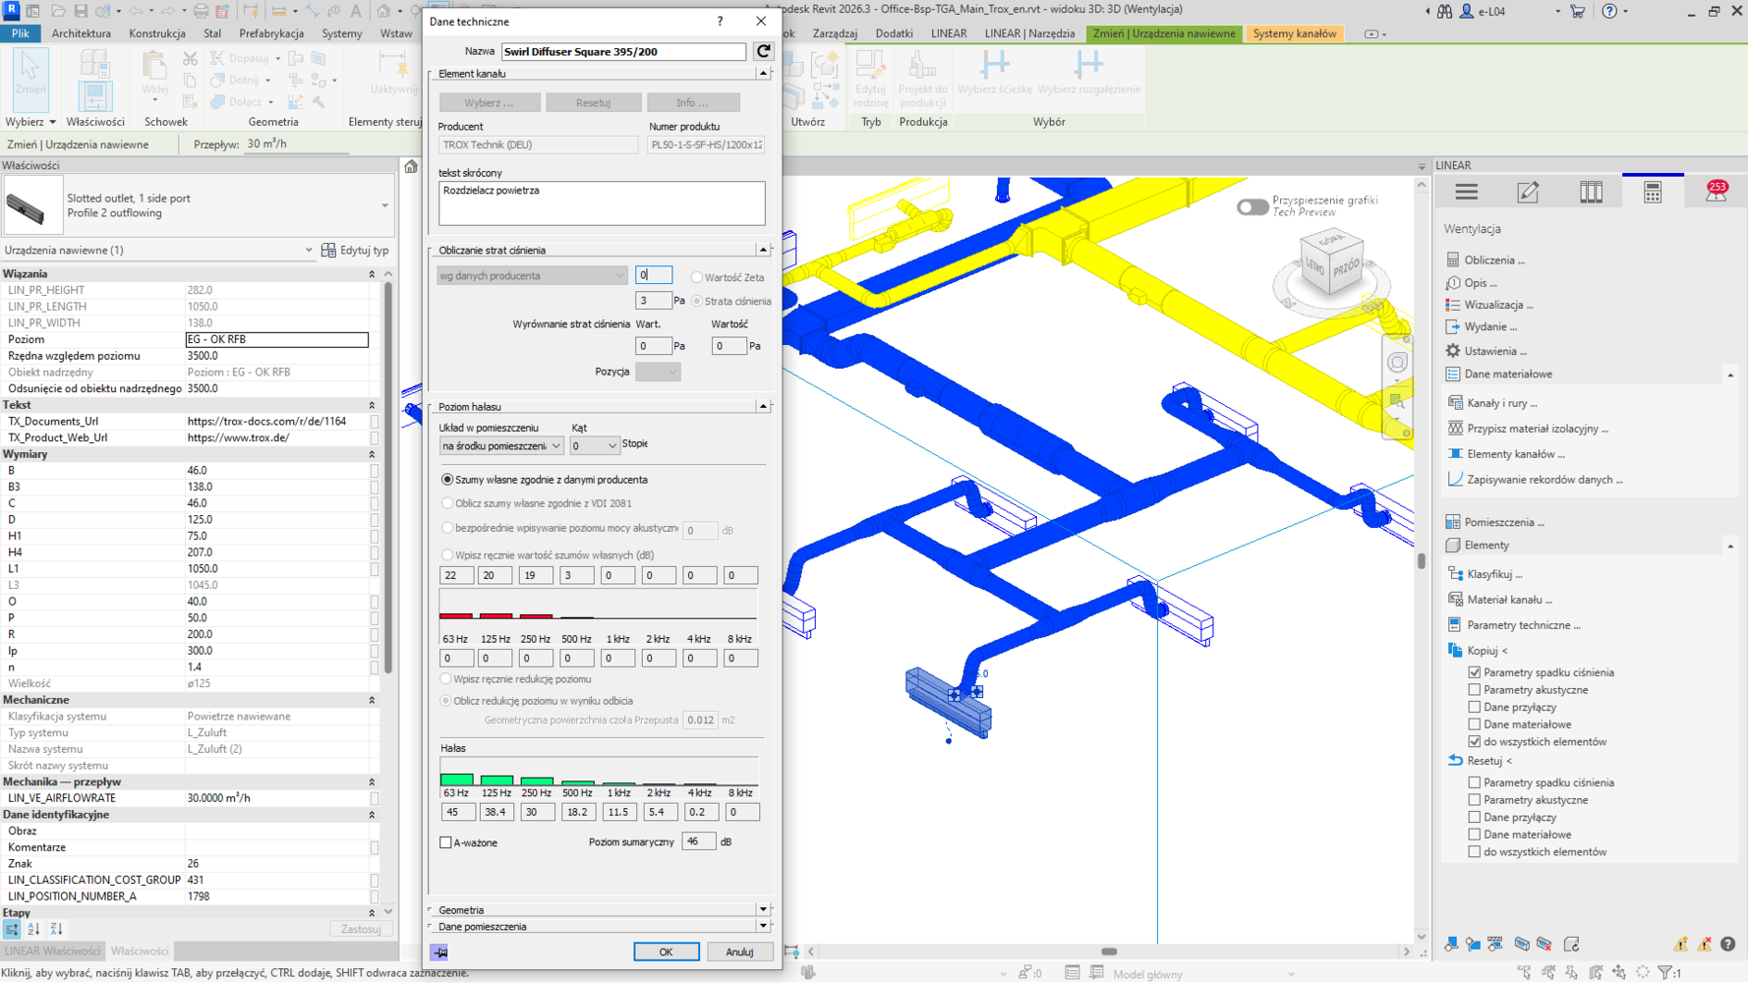Click the refresh icon next to Nazwa field

point(763,51)
